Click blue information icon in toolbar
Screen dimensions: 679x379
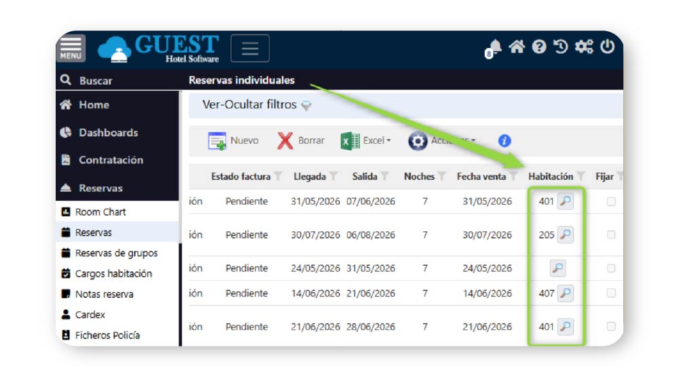(x=504, y=141)
